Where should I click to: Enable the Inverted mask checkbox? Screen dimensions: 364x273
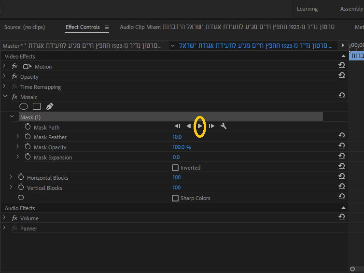(x=175, y=168)
